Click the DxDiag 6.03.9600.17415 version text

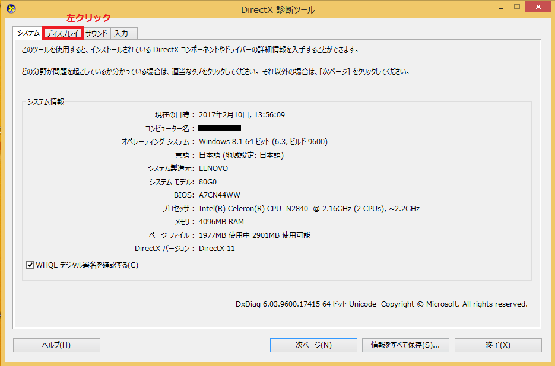pos(381,304)
